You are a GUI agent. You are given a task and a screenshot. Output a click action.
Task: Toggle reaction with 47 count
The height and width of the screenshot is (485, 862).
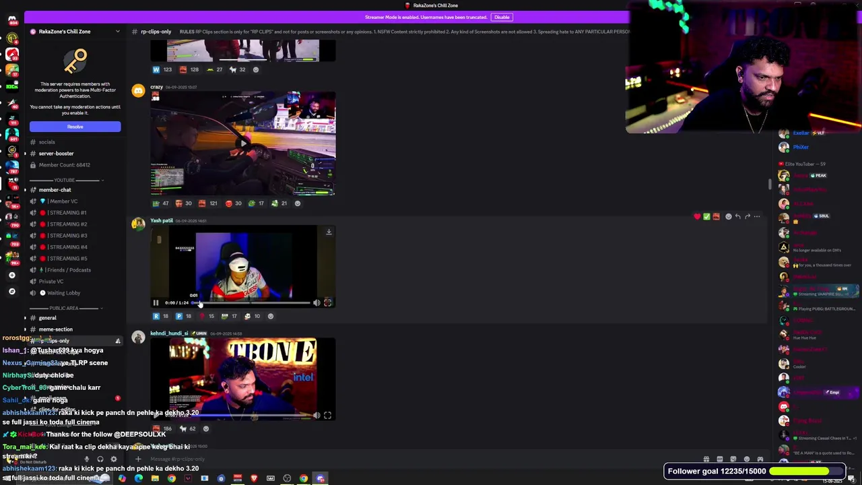pyautogui.click(x=161, y=203)
